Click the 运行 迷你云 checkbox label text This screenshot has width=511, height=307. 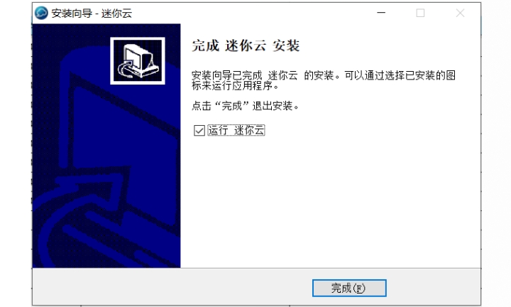click(236, 130)
